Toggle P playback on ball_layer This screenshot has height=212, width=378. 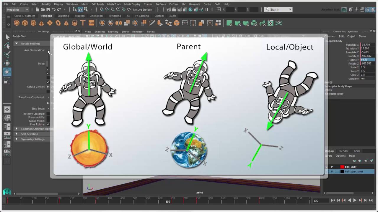(332, 167)
